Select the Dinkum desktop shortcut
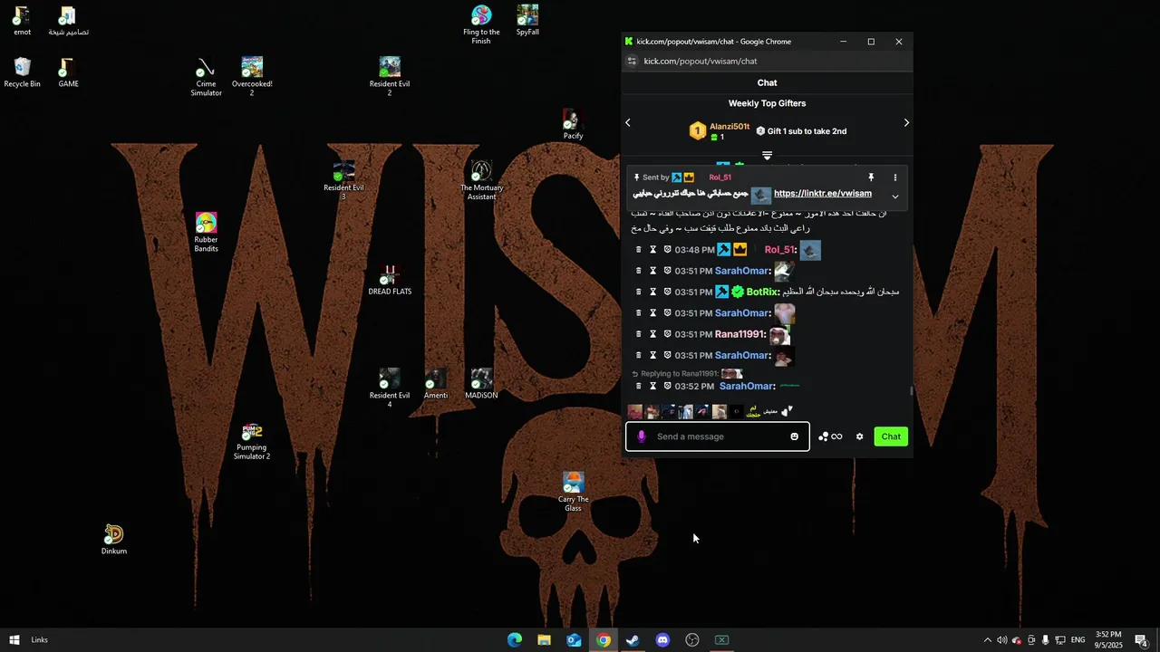 click(x=113, y=540)
